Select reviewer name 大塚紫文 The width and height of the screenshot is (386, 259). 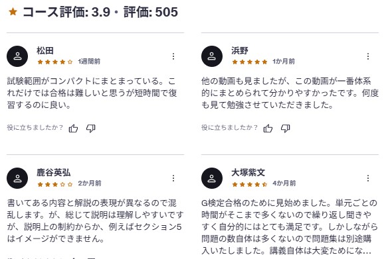tap(248, 172)
